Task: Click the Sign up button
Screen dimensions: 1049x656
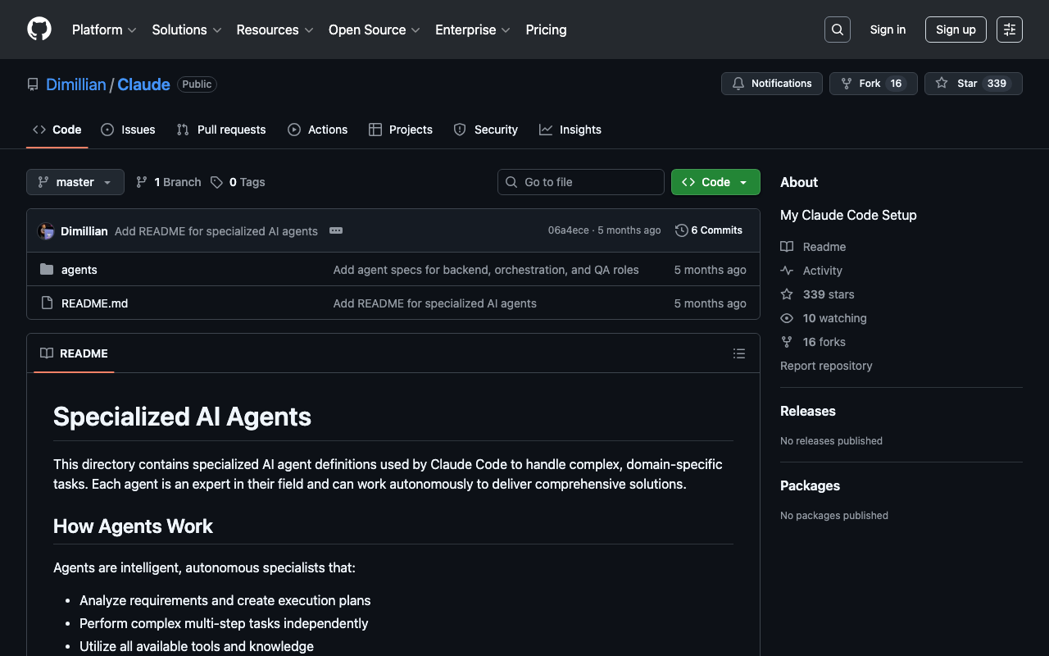Action: 956,30
